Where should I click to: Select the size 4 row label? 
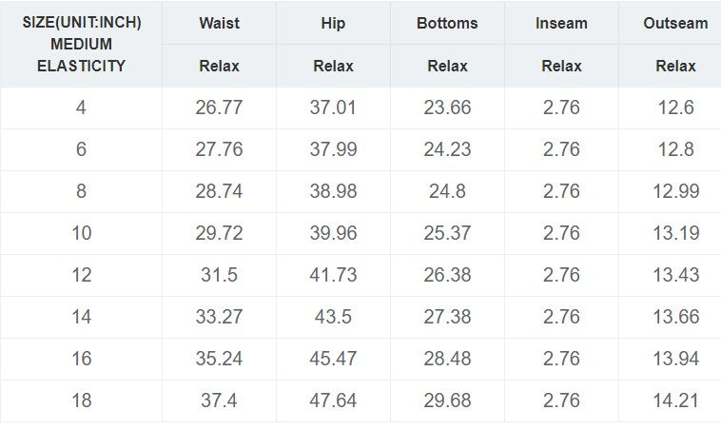(82, 107)
